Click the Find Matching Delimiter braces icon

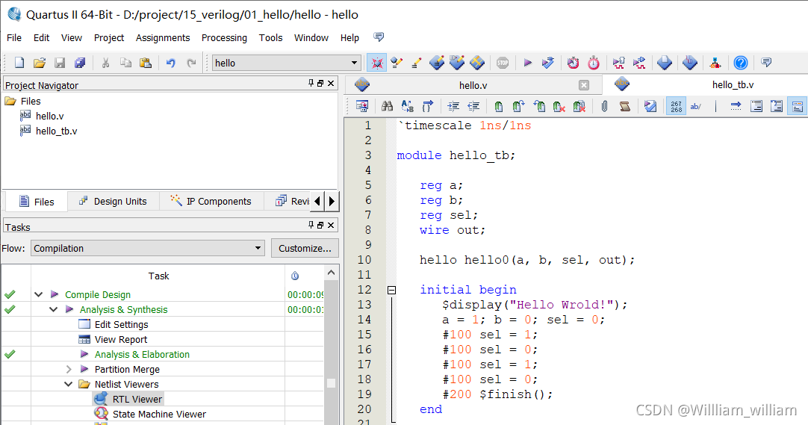[x=428, y=106]
